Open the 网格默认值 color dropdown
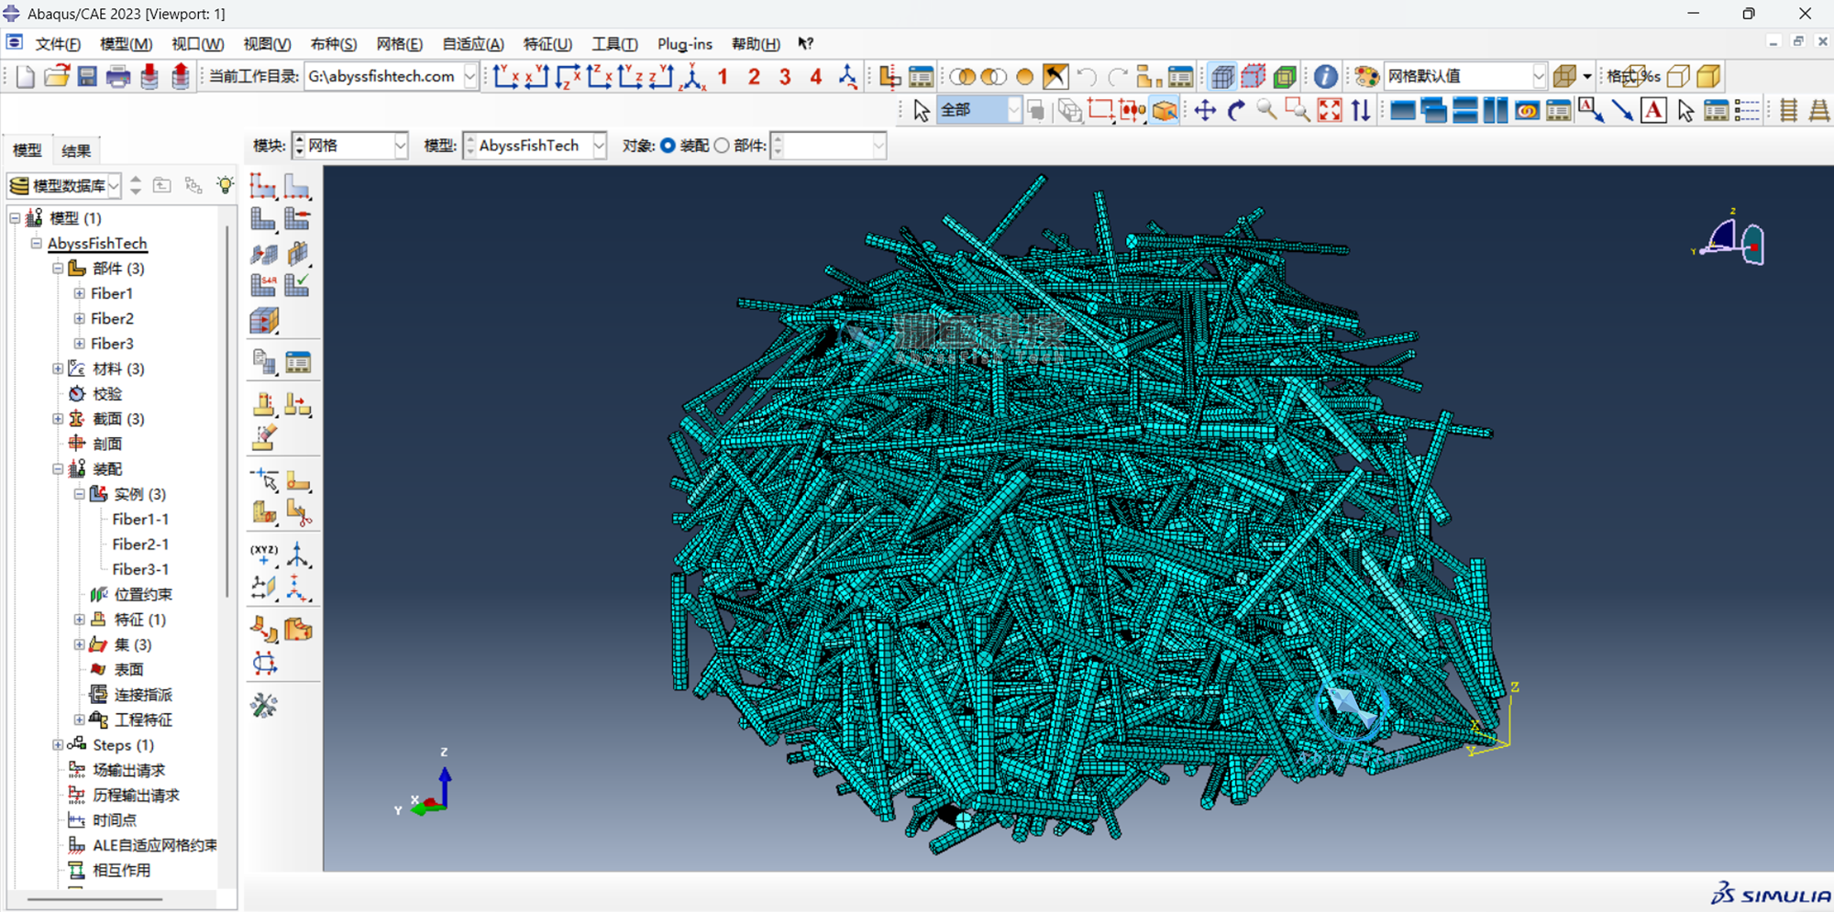This screenshot has width=1834, height=912. coord(1539,76)
